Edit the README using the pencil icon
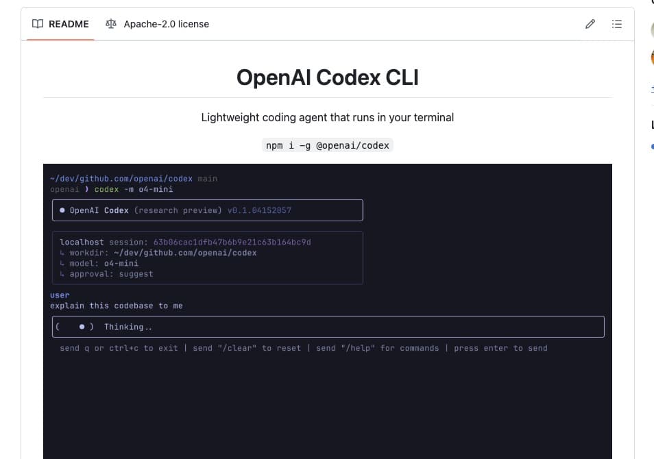 [590, 24]
